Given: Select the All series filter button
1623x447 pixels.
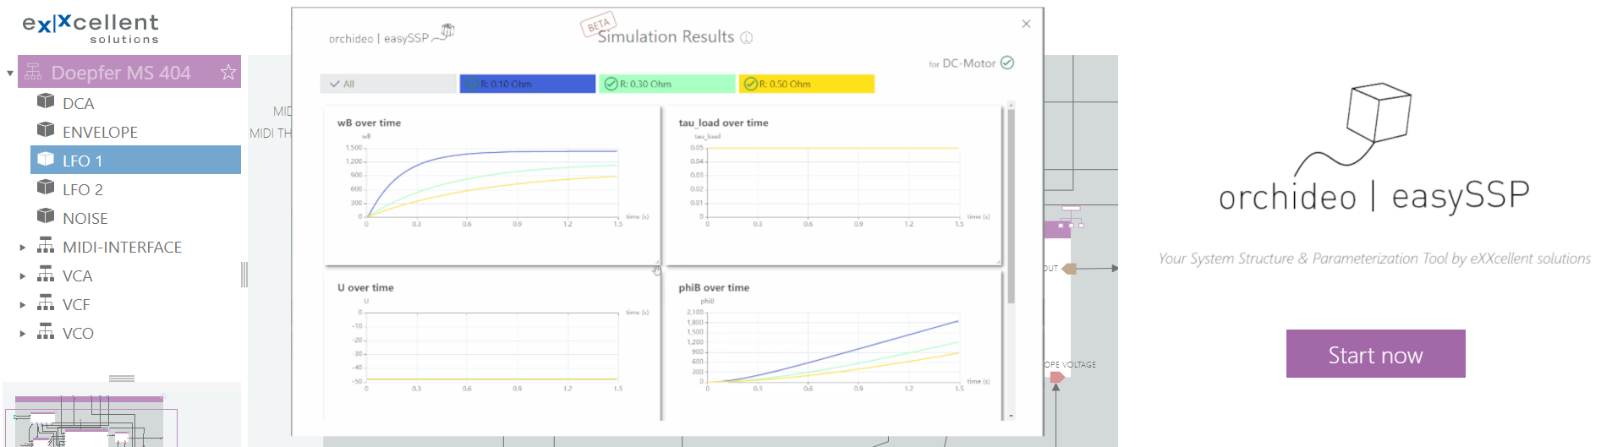Looking at the screenshot, I should tap(387, 84).
